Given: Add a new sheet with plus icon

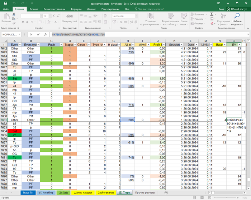Looking at the screenshot, I should coord(166,192).
